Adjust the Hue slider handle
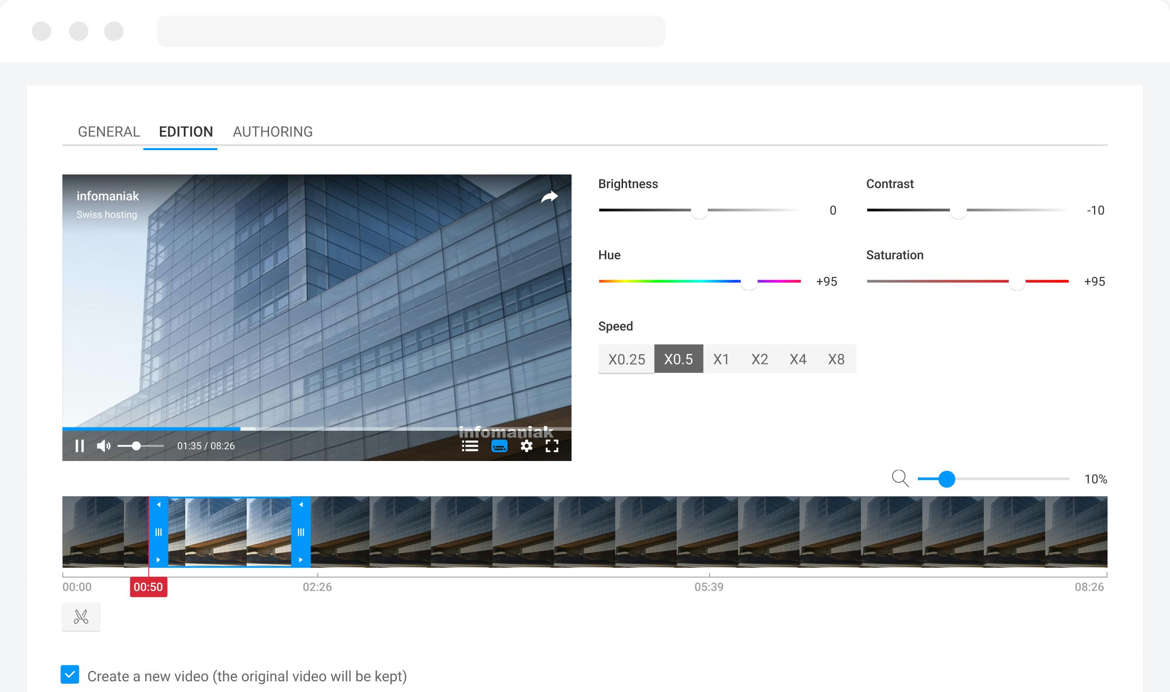The height and width of the screenshot is (692, 1170). click(748, 282)
